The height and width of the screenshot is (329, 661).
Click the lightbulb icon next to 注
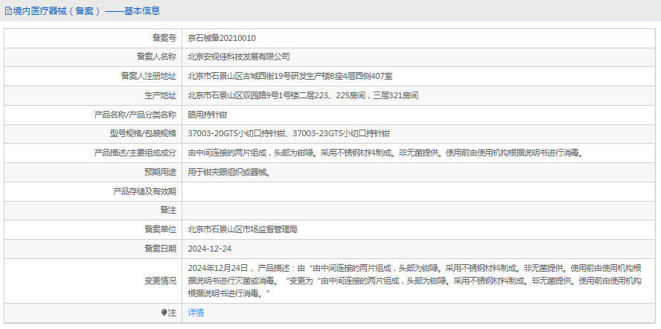tap(165, 313)
